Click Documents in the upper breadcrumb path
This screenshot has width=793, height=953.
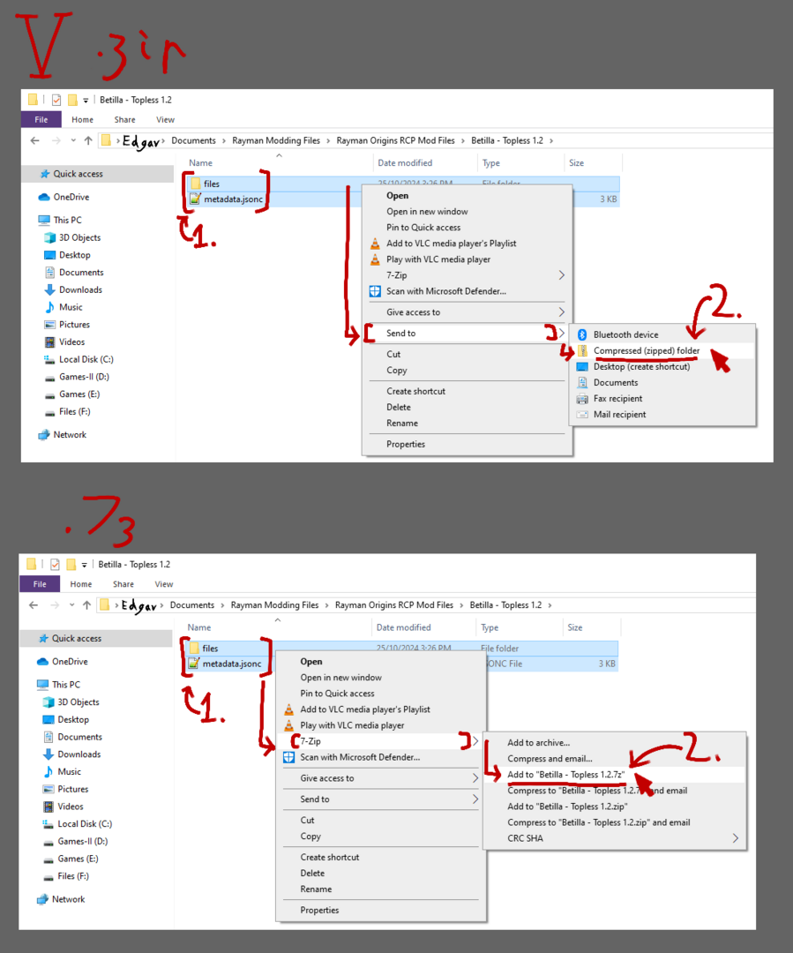point(193,140)
